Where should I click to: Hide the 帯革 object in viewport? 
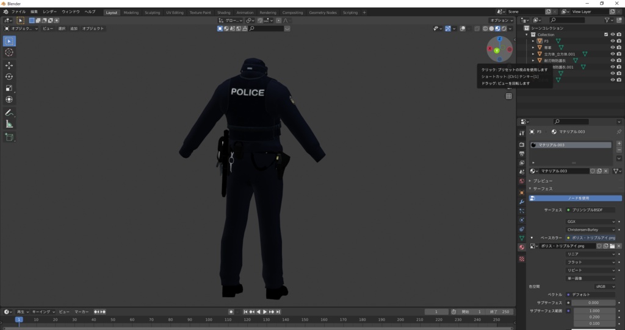[613, 47]
